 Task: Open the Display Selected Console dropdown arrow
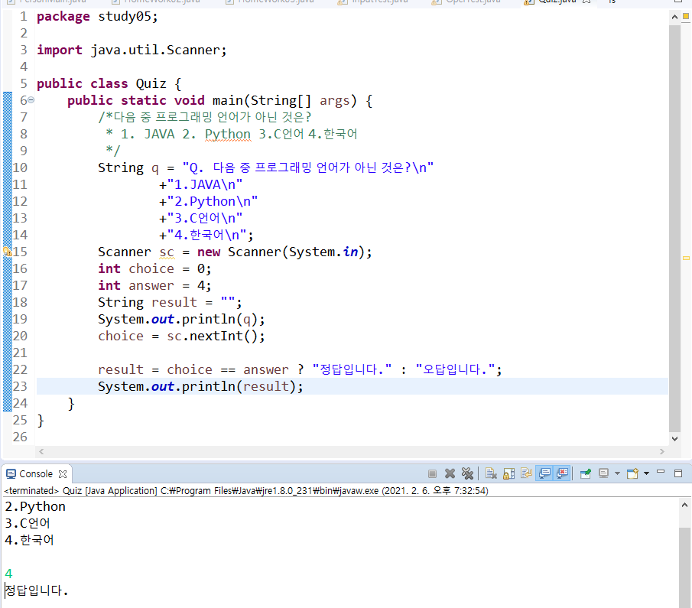click(x=617, y=473)
